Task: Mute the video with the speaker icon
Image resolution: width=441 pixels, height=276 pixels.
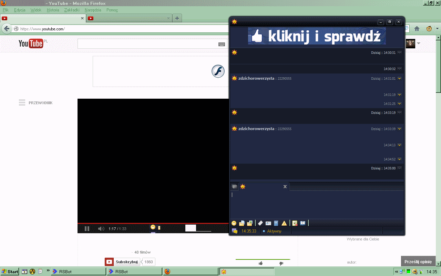Action: pos(101,229)
